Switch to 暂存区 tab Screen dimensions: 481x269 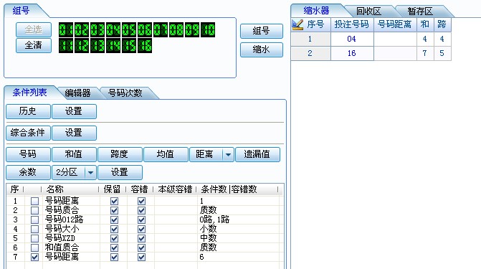[420, 11]
